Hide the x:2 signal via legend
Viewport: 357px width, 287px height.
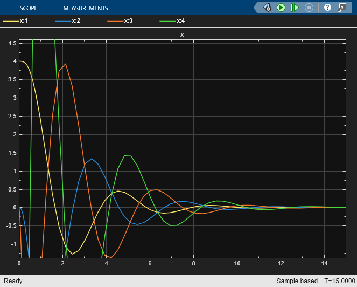point(76,21)
